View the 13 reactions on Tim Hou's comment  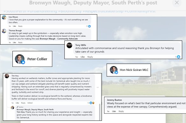coord(91,103)
